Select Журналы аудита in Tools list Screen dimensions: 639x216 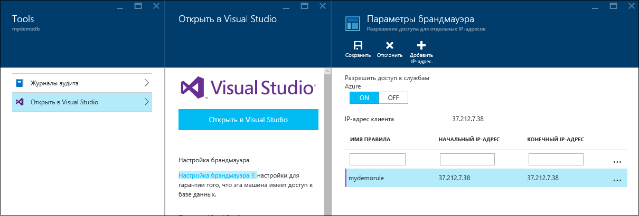point(82,83)
